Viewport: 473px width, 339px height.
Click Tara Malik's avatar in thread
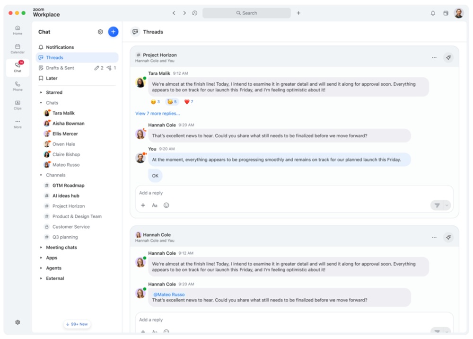[140, 82]
